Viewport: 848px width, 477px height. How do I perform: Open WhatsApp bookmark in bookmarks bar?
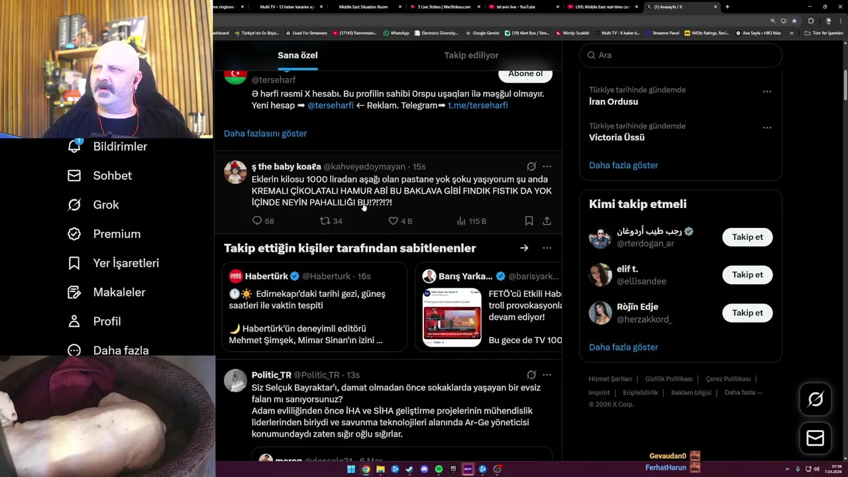396,32
